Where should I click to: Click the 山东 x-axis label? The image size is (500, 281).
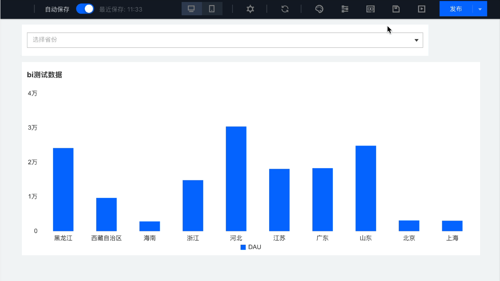pos(366,238)
